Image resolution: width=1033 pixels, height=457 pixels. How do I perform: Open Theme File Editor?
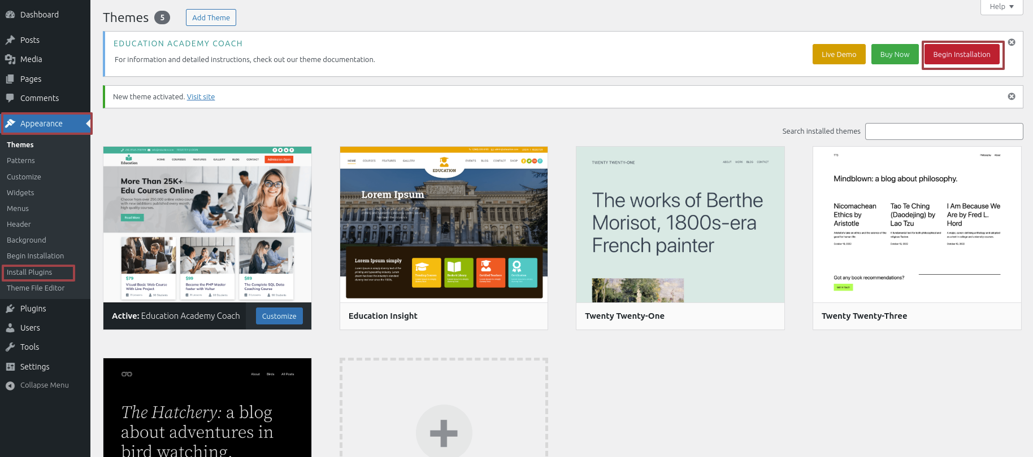tap(36, 288)
